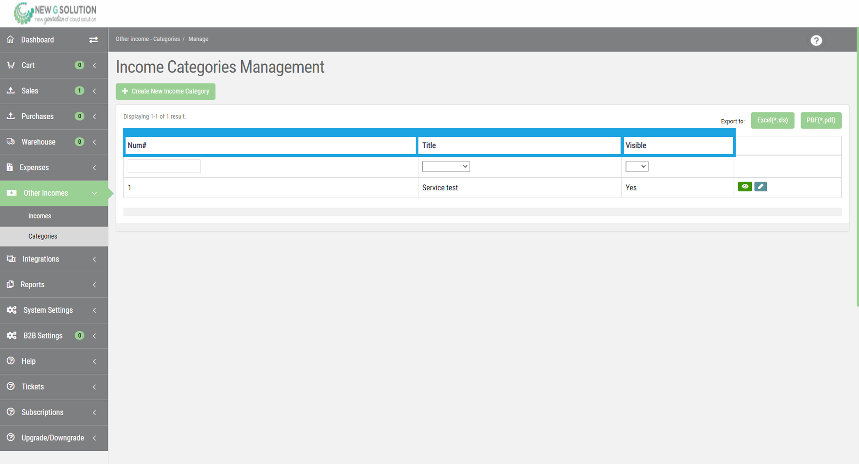Open Sales via its upload icon
859x464 pixels.
click(x=10, y=91)
